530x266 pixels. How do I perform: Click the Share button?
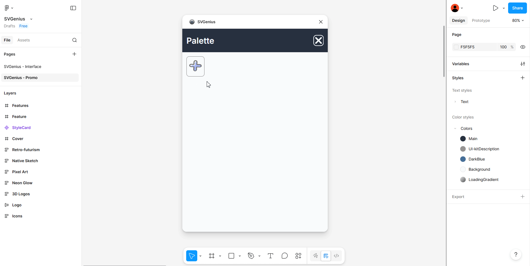(517, 8)
